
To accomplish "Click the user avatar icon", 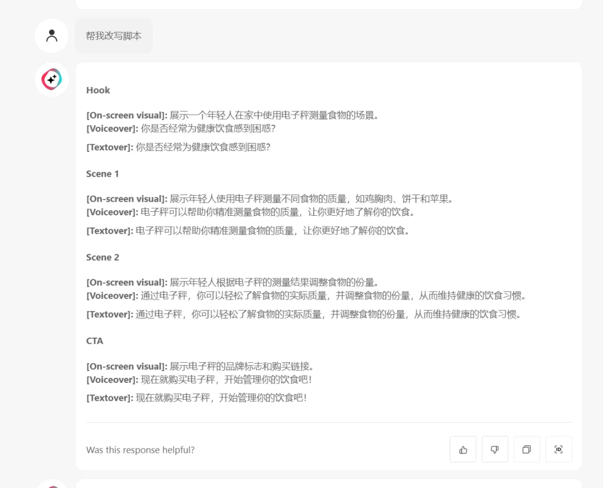I will (51, 35).
